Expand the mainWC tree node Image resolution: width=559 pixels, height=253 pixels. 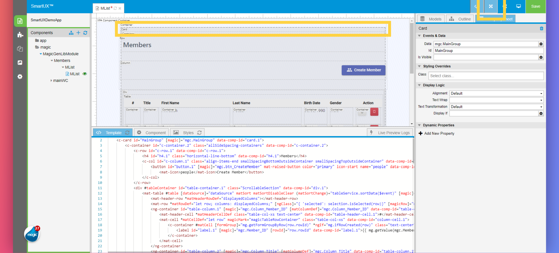click(51, 81)
